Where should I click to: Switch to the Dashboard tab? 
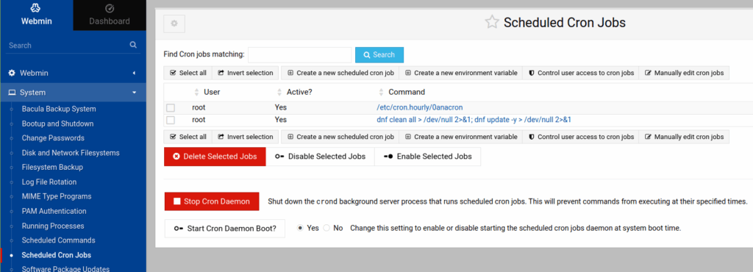tap(110, 15)
